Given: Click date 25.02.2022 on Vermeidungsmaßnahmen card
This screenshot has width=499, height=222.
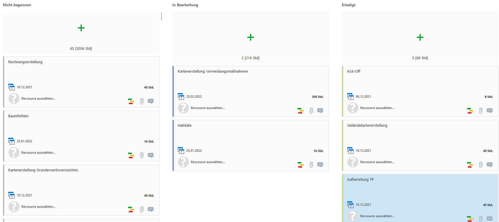Looking at the screenshot, I should click(194, 96).
